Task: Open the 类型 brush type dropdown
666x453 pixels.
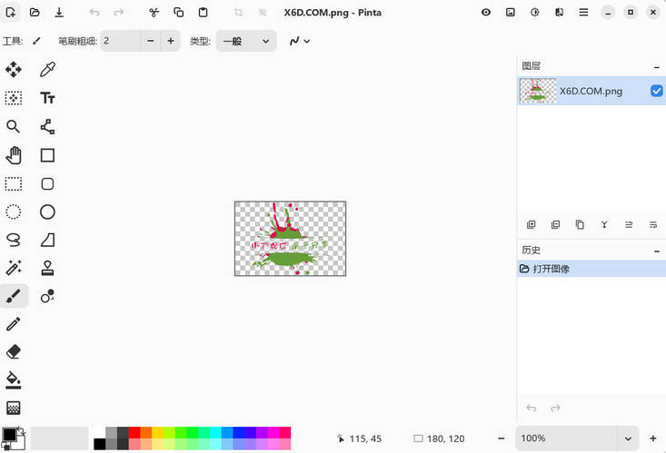Action: pos(246,41)
